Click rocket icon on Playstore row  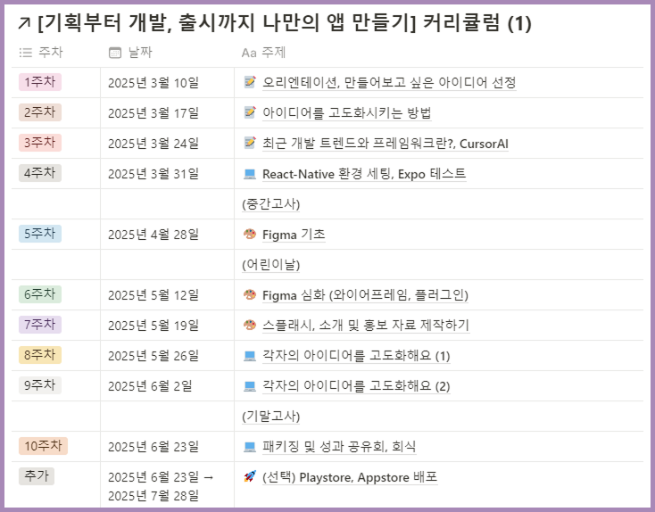click(x=250, y=476)
